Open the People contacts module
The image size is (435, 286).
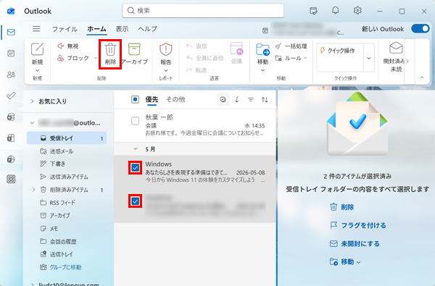11,75
